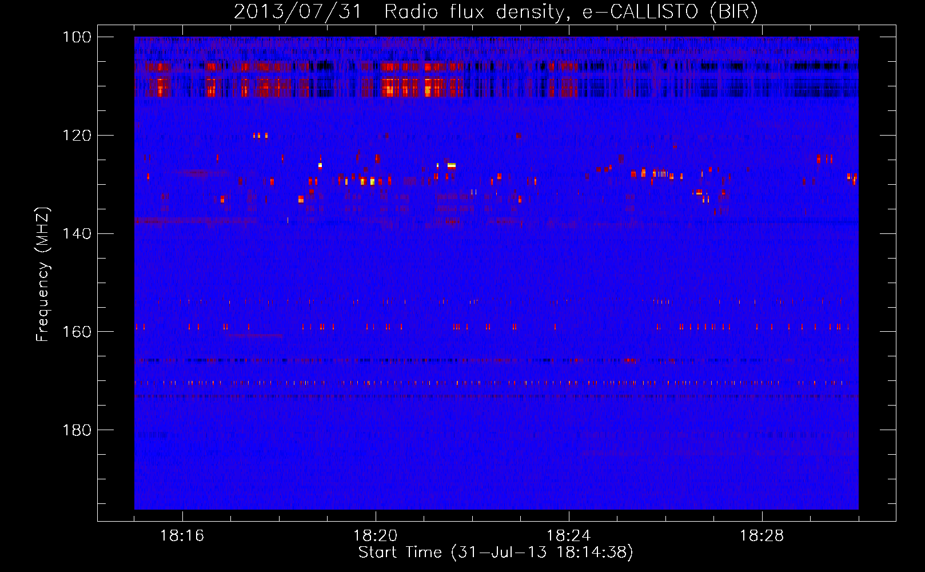Click the 18:20 time tick label
The width and height of the screenshot is (925, 572).
click(376, 536)
